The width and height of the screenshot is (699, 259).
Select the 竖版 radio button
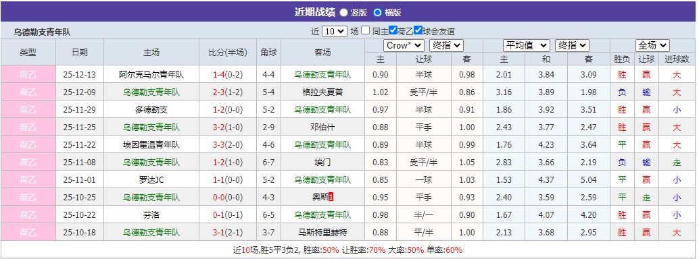click(343, 12)
